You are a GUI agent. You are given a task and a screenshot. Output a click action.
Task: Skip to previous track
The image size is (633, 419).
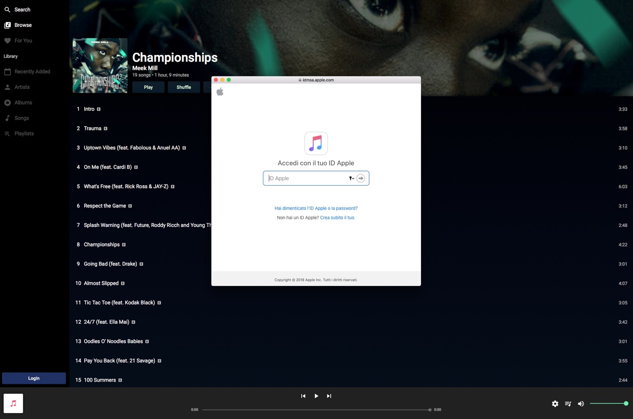[303, 396]
